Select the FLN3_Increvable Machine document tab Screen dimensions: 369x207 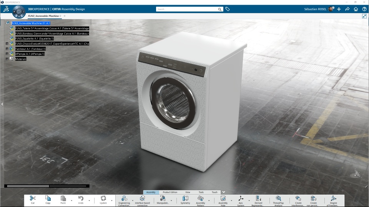[x=45, y=16]
